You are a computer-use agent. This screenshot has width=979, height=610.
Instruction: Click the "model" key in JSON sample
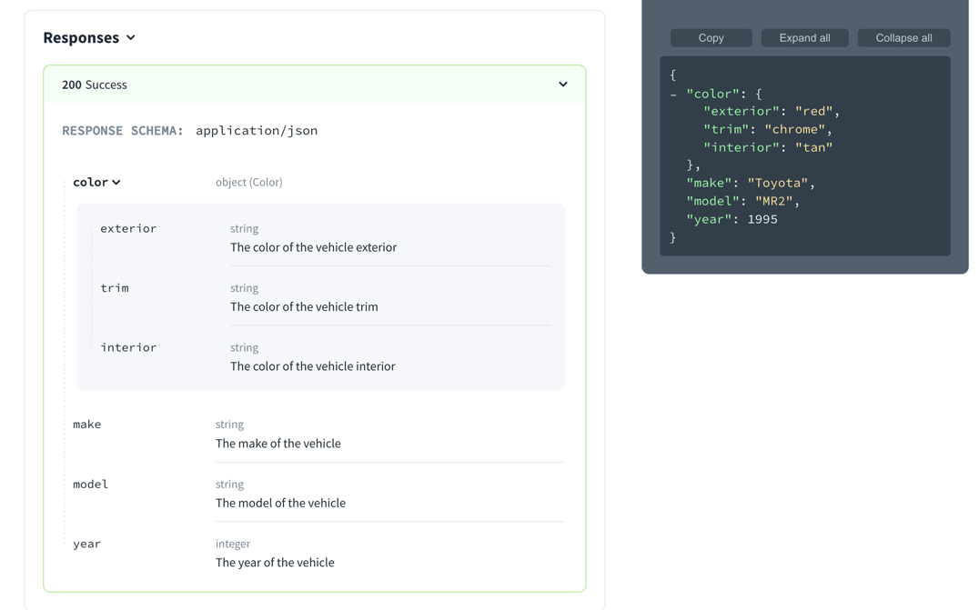tap(712, 201)
